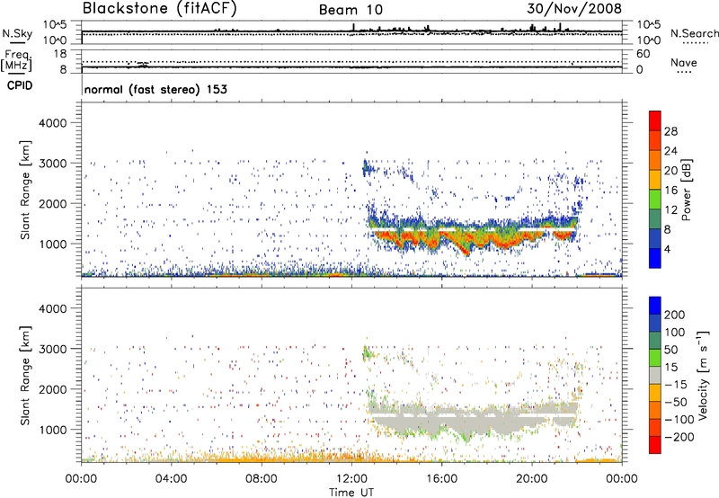Click the "60" tick on the Nave axis
Screen dimensions: 719x498
coord(644,54)
